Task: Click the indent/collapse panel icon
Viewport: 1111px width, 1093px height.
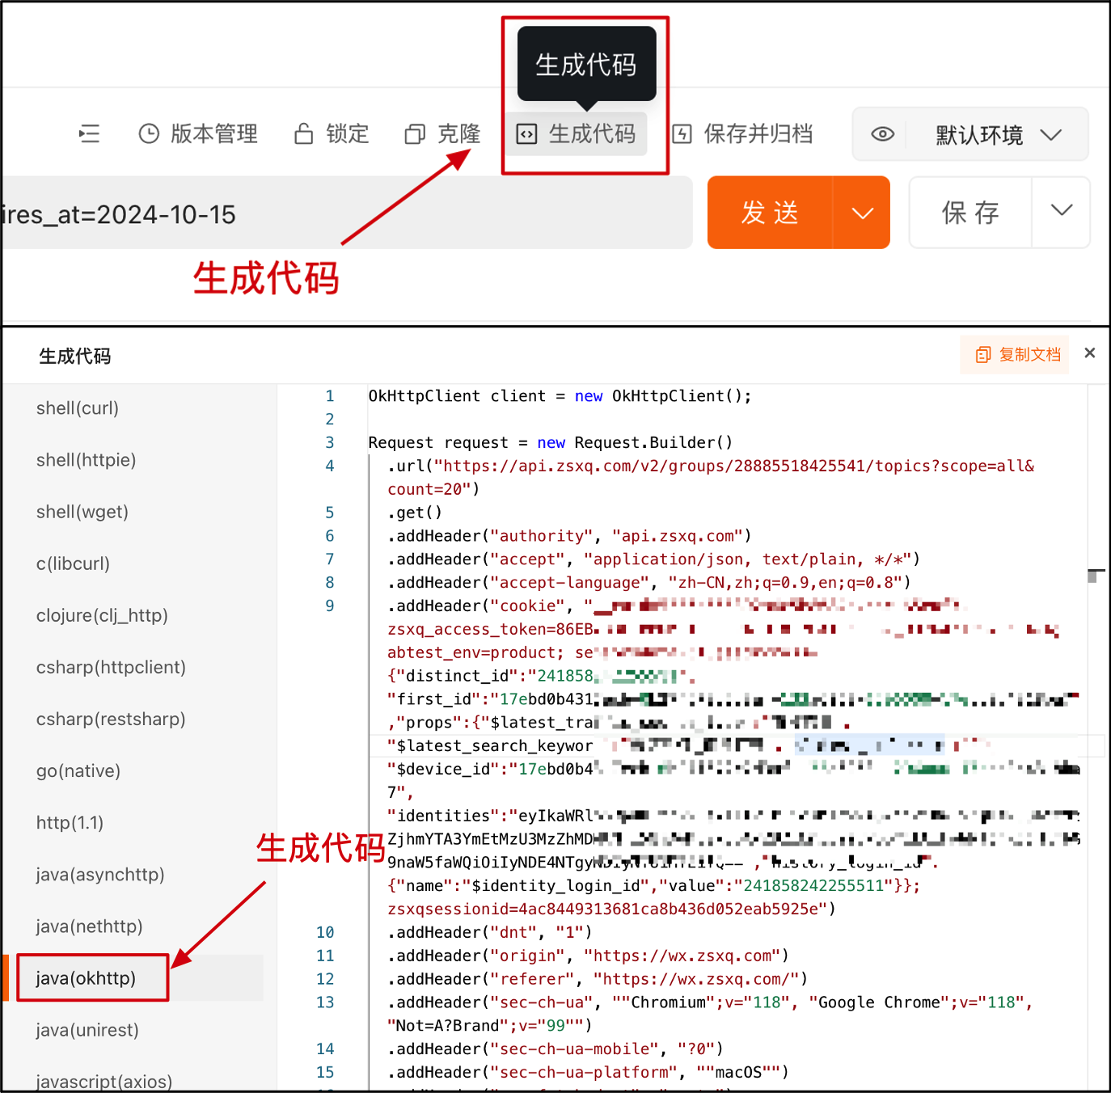Action: pos(89,133)
